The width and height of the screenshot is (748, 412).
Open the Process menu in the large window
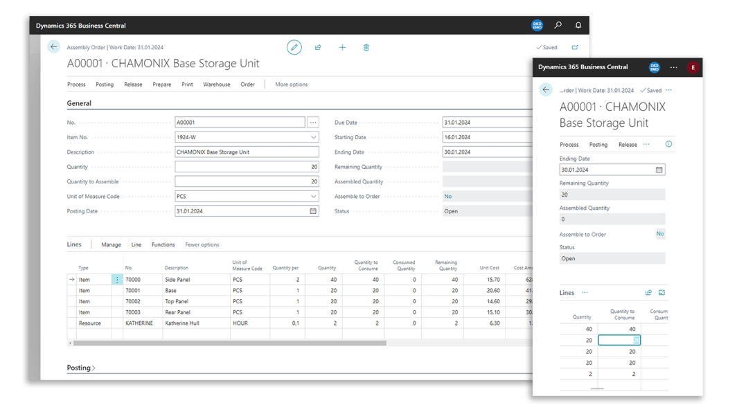(76, 84)
